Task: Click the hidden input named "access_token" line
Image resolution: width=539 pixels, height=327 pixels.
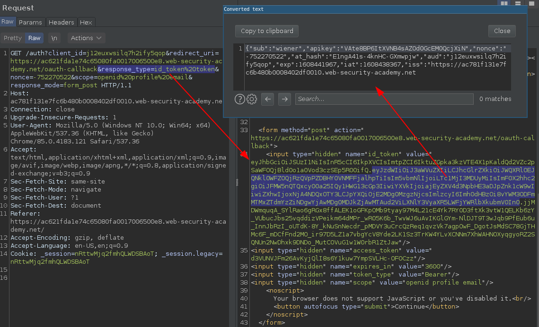Action: tap(341, 251)
